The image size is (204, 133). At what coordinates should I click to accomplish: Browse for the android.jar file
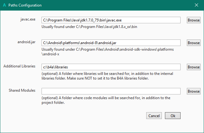coord(194,43)
